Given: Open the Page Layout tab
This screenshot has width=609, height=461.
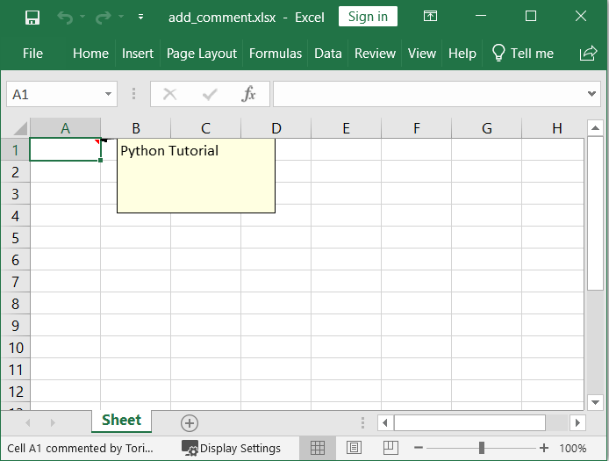Looking at the screenshot, I should pyautogui.click(x=202, y=54).
